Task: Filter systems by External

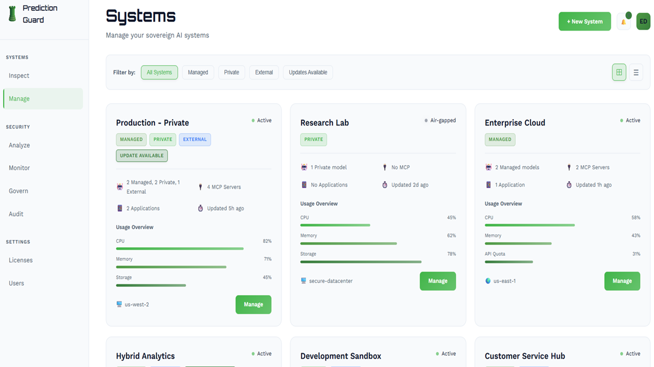Action: [x=264, y=72]
